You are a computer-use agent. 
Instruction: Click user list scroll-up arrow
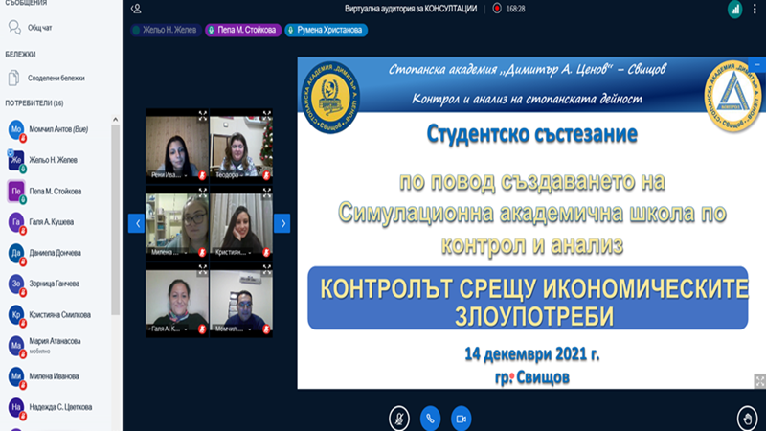click(115, 119)
